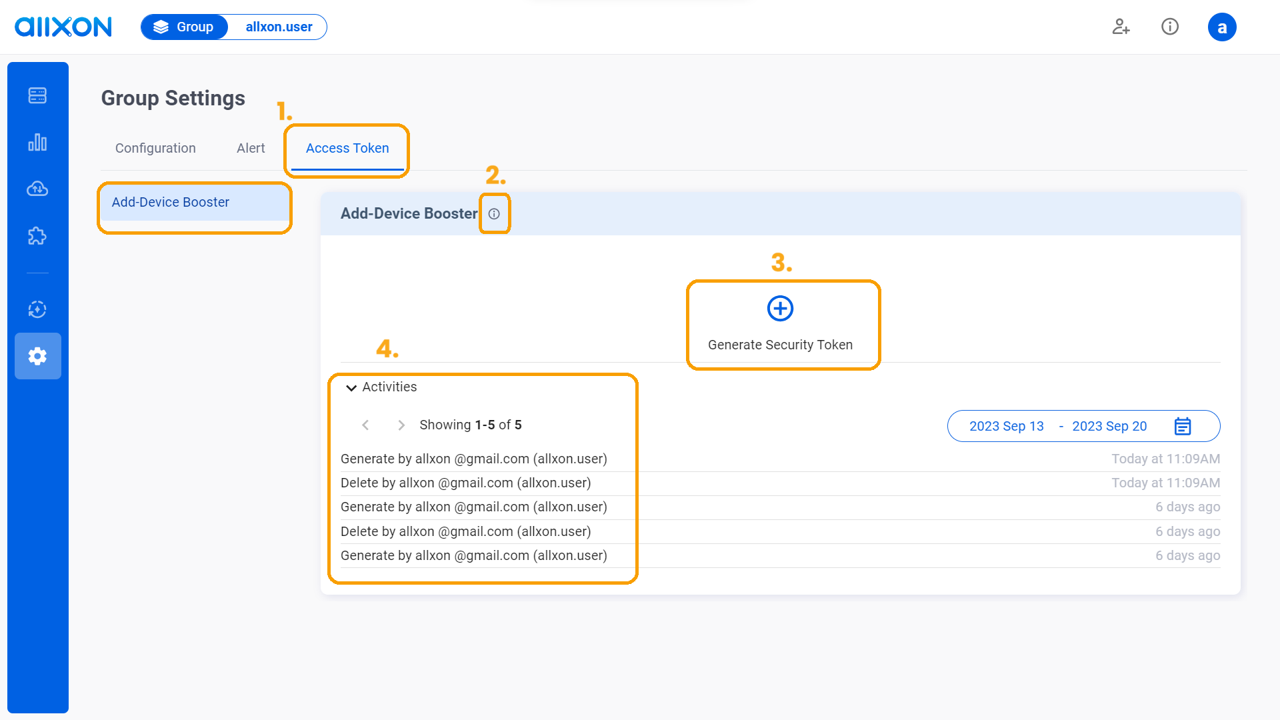Click the first 'Today at 11:09AM' timestamp
Screen dimensions: 1280x720
pos(1165,459)
